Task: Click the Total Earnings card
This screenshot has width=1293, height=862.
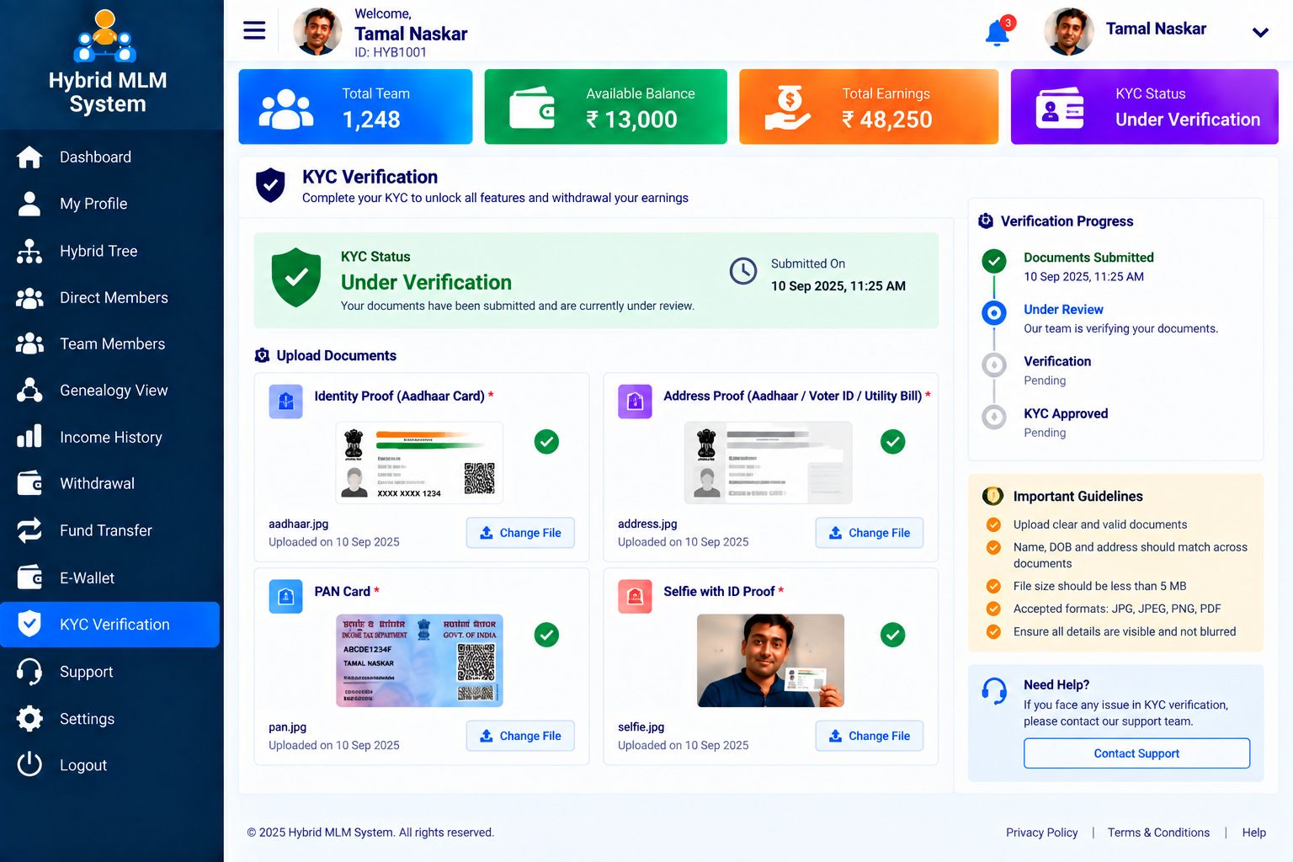Action: (x=869, y=107)
